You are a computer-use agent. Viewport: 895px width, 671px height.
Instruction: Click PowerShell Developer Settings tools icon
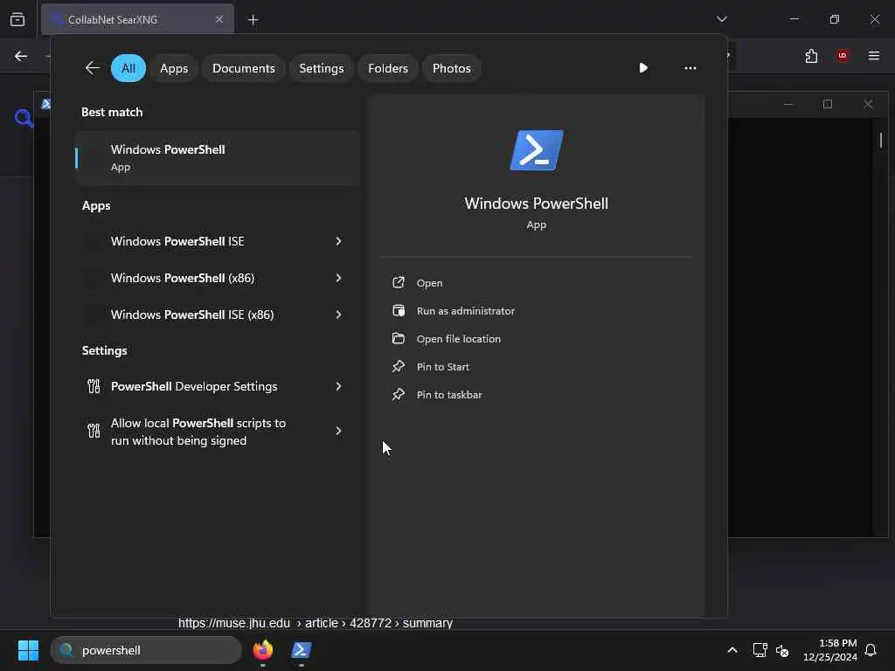tap(94, 386)
